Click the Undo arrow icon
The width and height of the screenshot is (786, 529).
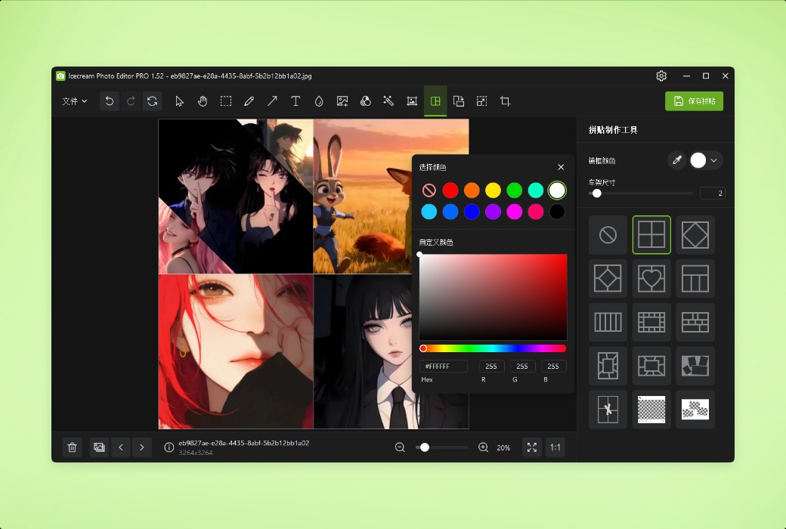(109, 101)
